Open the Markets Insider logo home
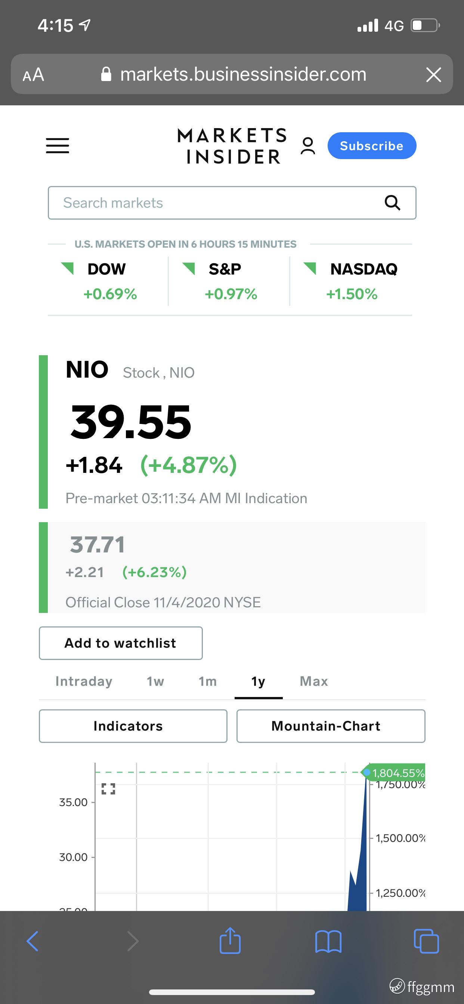 pos(233,146)
